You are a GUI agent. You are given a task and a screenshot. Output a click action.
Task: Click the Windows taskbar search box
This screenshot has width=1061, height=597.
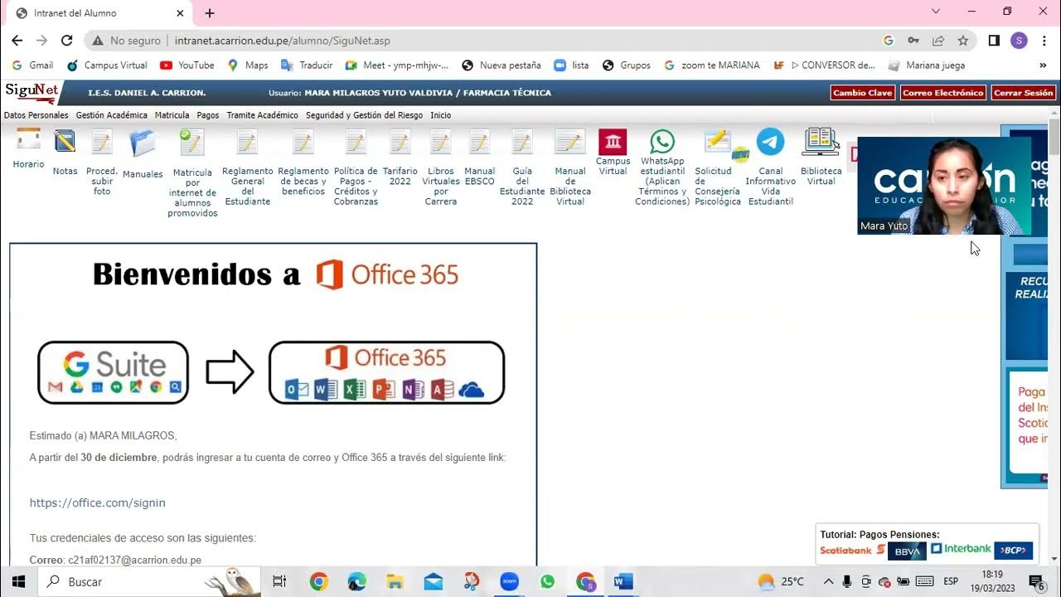(149, 582)
